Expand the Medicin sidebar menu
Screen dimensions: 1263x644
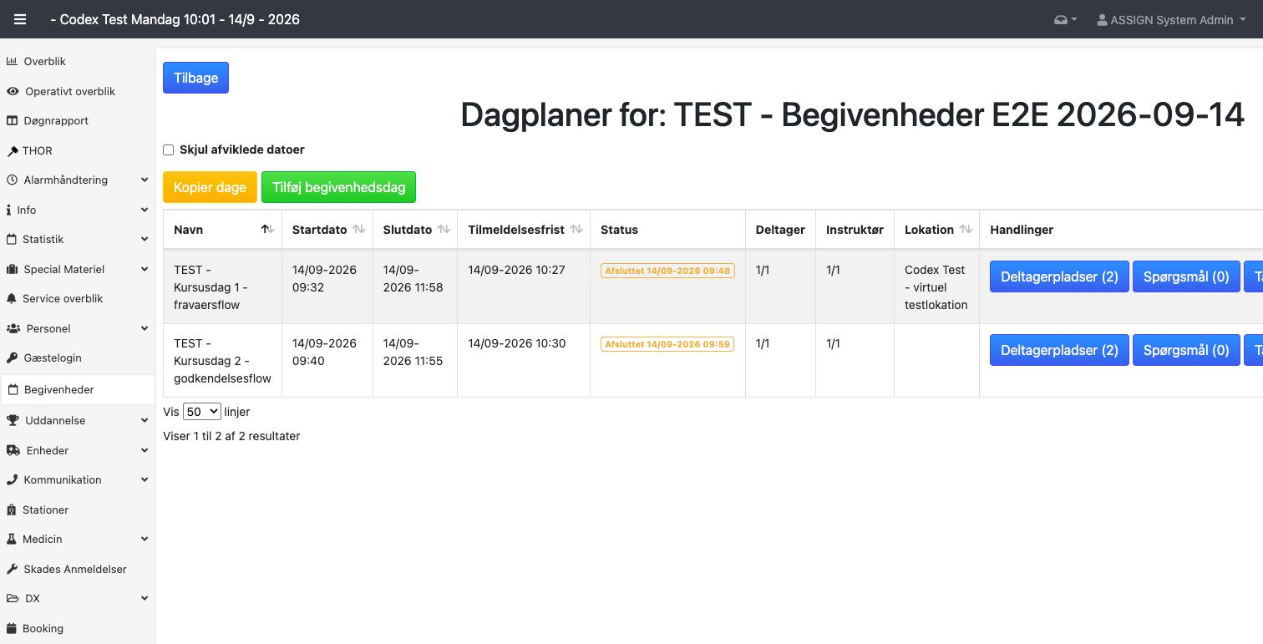77,539
